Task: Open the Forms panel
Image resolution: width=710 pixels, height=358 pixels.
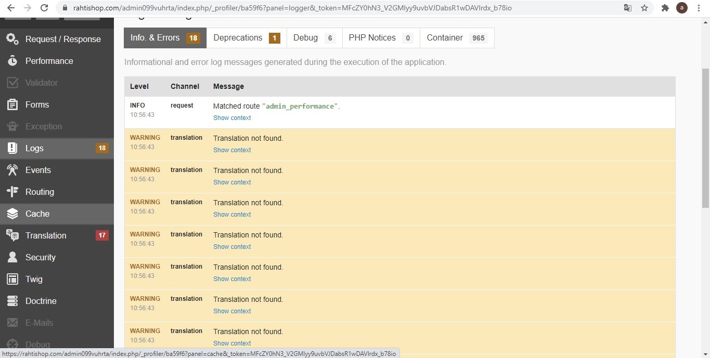Action: coord(57,104)
